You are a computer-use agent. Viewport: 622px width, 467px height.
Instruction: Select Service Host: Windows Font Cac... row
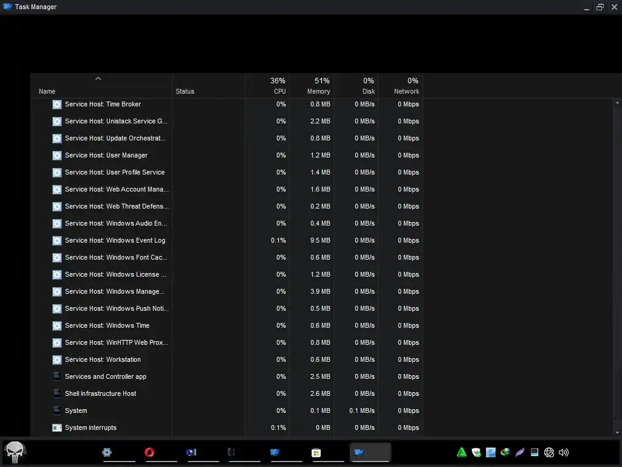pyautogui.click(x=227, y=258)
